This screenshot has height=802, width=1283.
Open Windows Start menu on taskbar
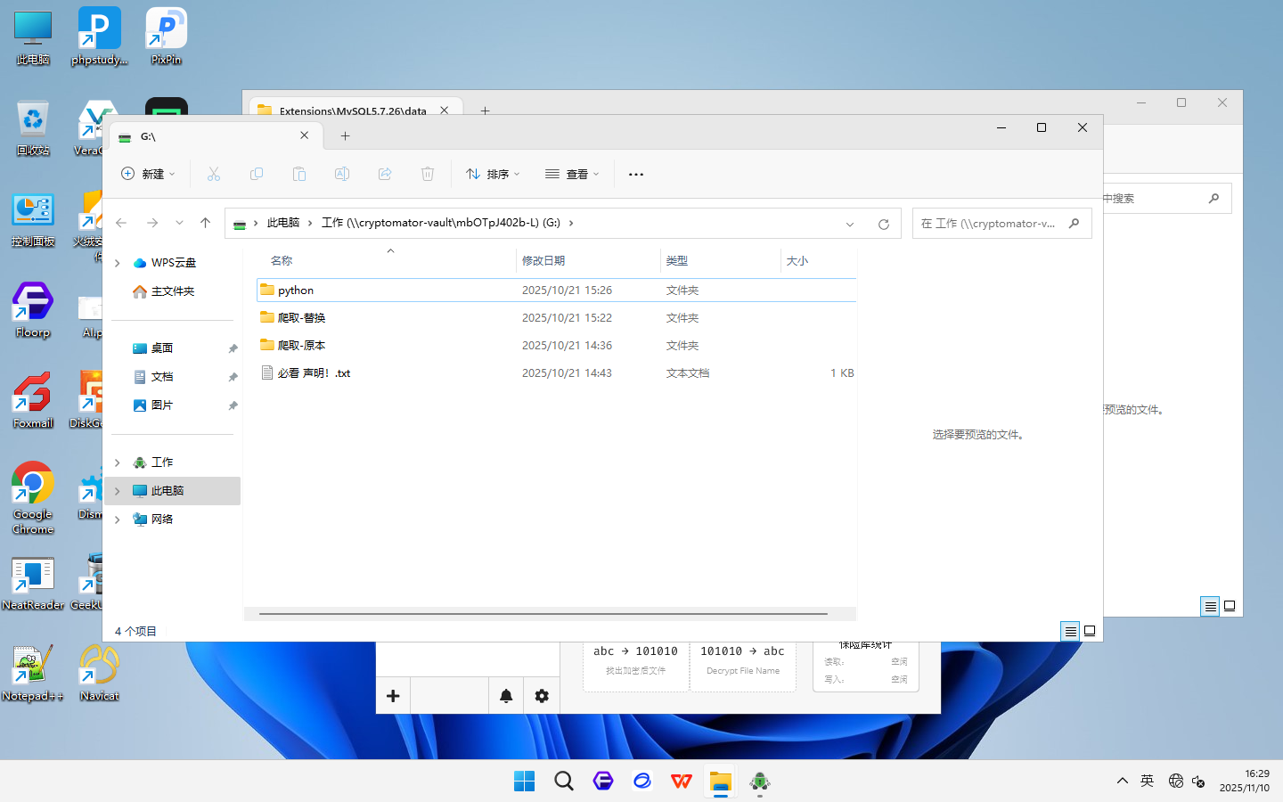click(524, 782)
